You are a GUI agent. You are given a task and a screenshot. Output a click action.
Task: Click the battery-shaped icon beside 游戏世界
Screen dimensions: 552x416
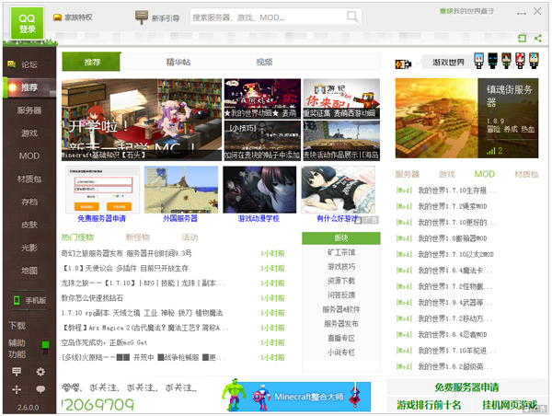[x=403, y=64]
